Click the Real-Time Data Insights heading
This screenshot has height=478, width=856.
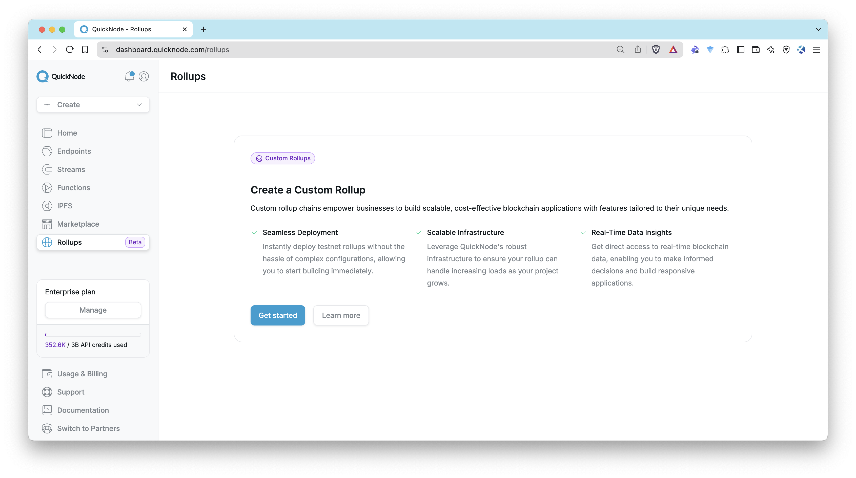coord(631,232)
